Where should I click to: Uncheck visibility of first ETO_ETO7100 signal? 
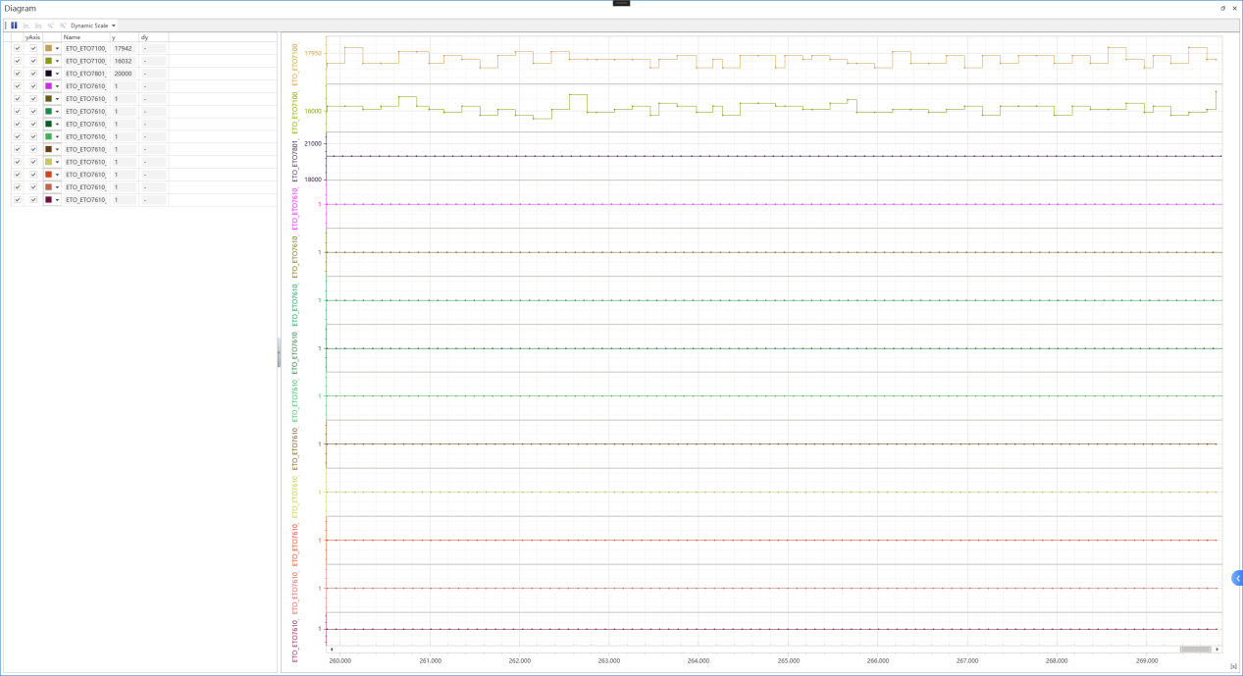(x=18, y=48)
